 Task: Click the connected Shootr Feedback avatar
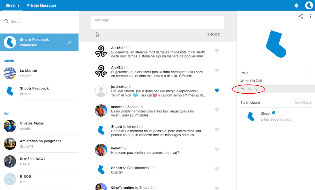click(x=10, y=42)
